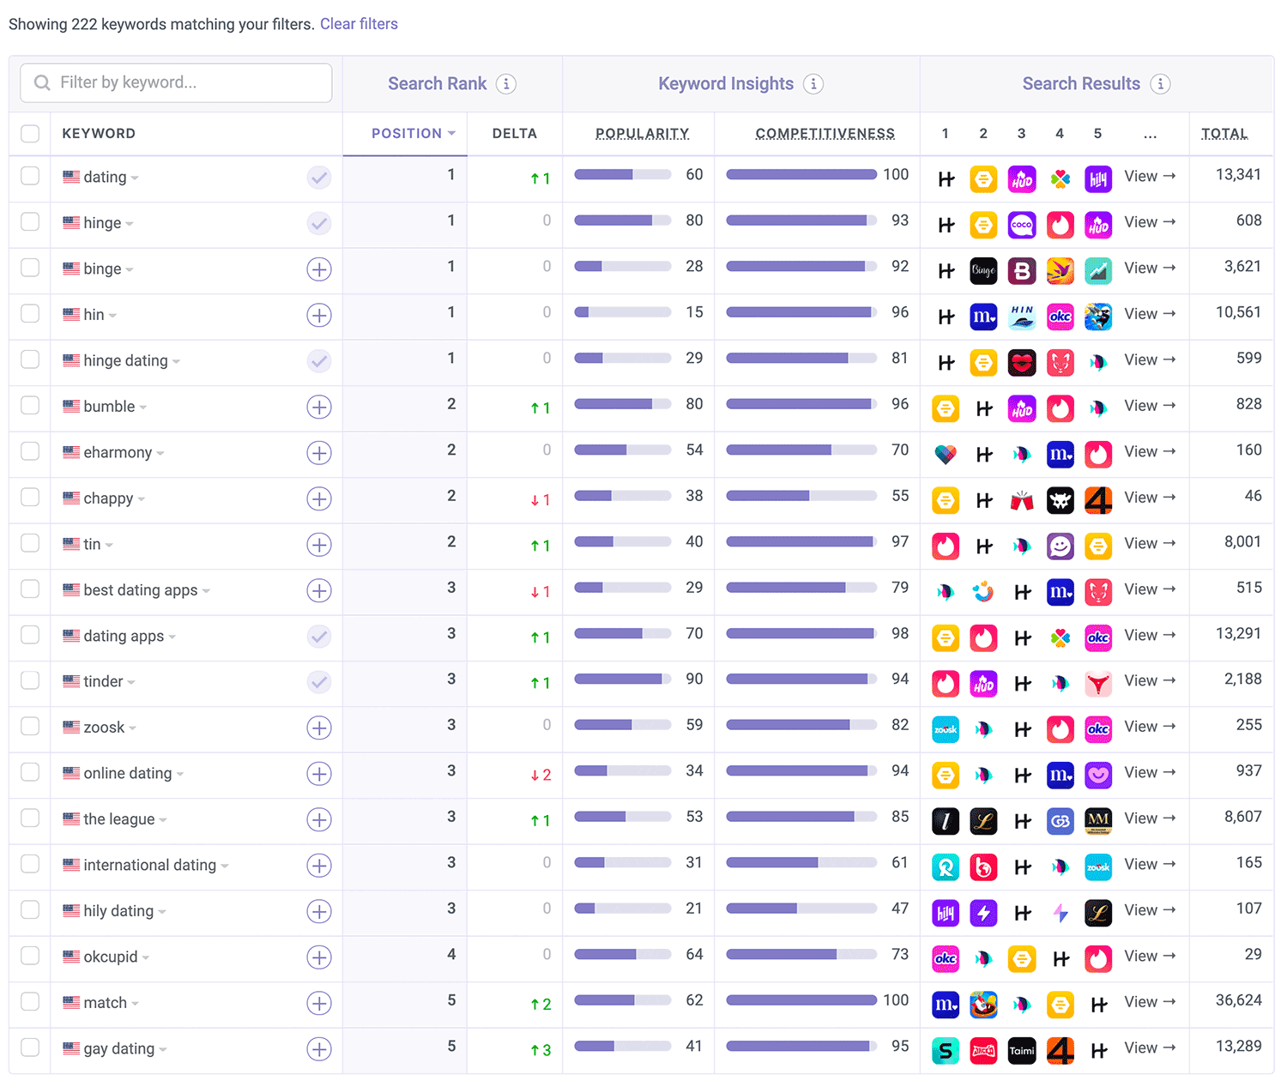This screenshot has width=1287, height=1087.
Task: Expand the dating keyword dropdown arrow
Action: (x=135, y=178)
